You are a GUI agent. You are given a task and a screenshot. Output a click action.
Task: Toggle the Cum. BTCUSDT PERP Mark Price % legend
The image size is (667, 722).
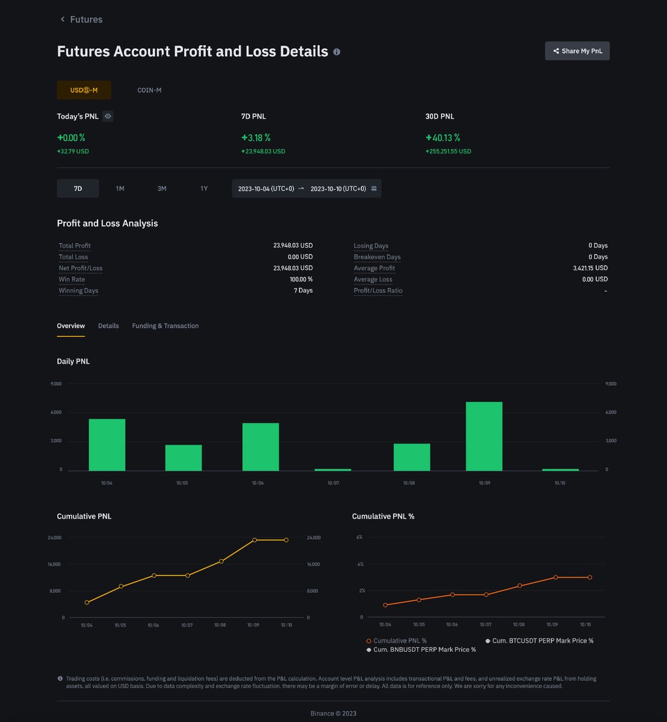[x=539, y=641]
